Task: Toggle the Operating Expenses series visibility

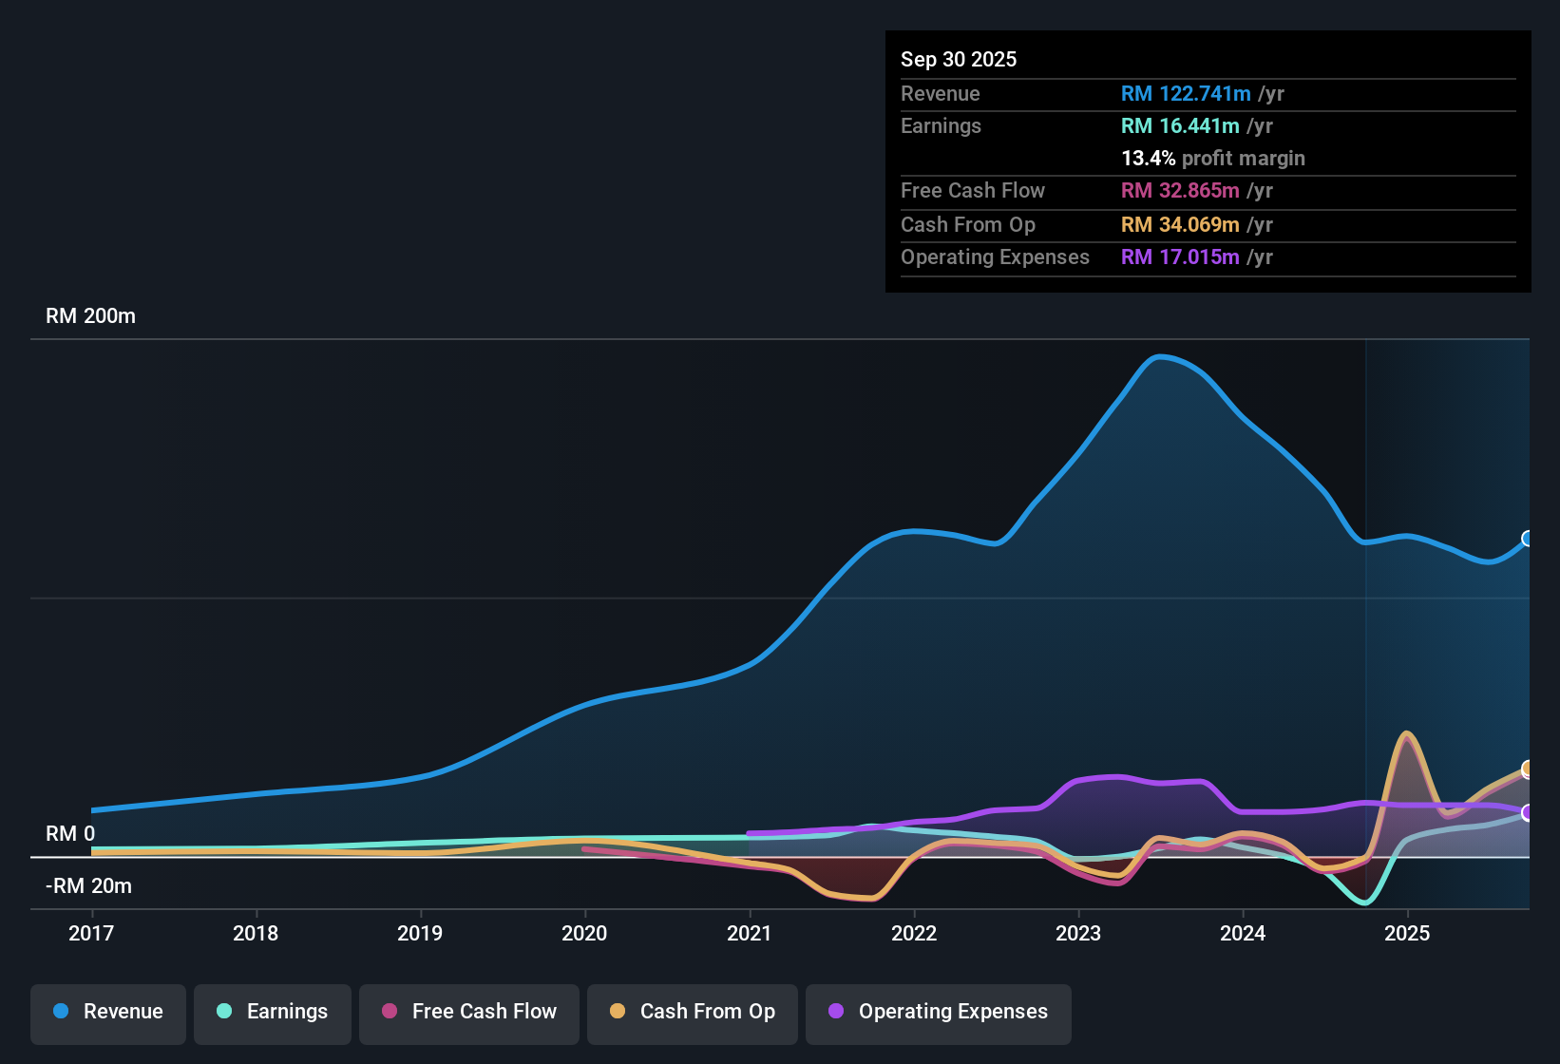Action: pyautogui.click(x=938, y=1012)
